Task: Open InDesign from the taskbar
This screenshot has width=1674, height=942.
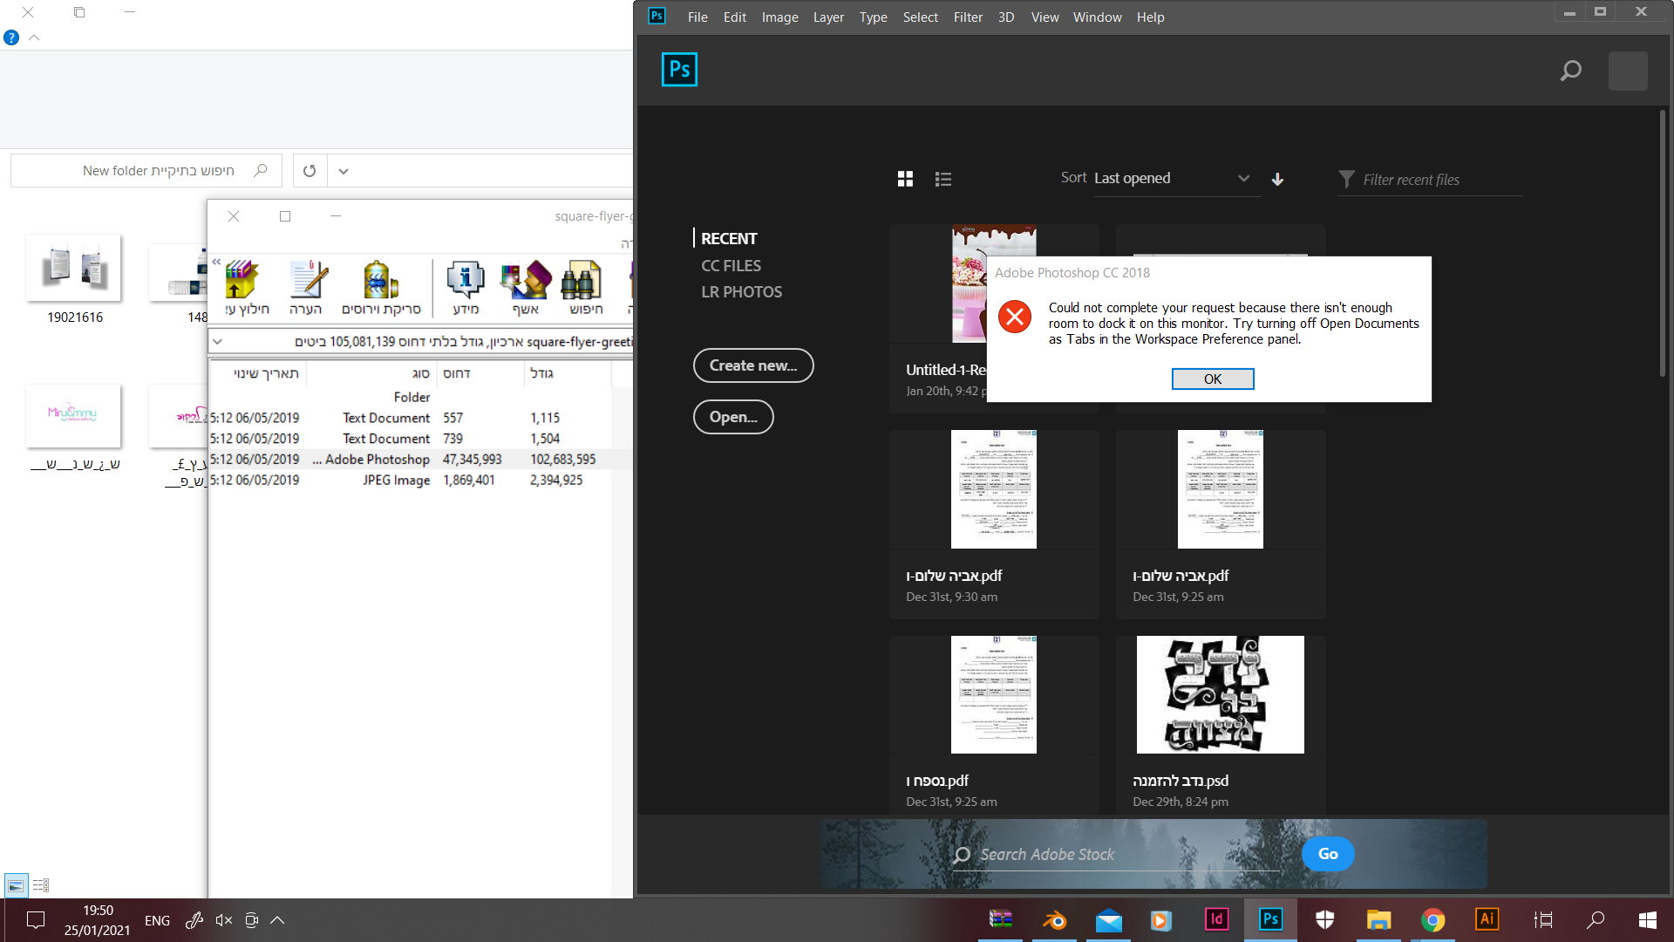Action: pyautogui.click(x=1216, y=919)
